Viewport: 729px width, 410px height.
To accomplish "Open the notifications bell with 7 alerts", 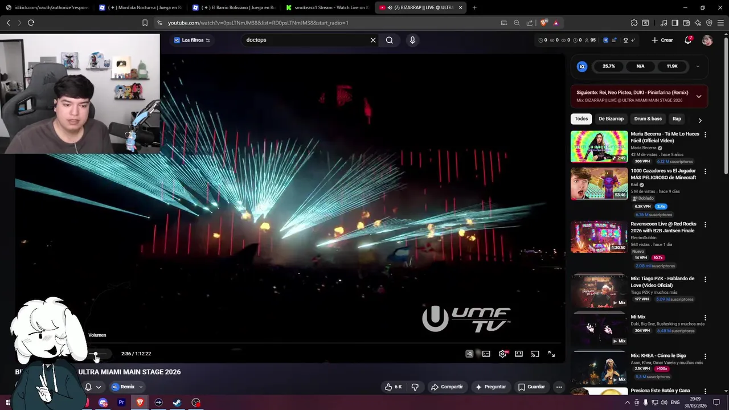I will pos(688,40).
